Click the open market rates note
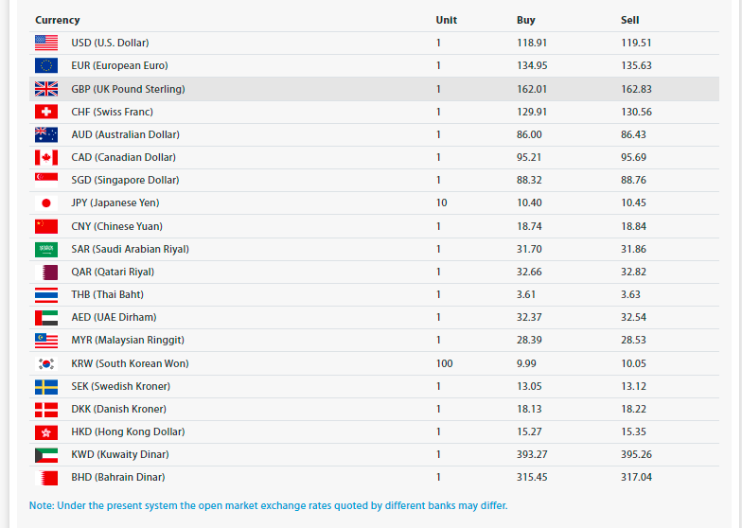 [x=269, y=505]
